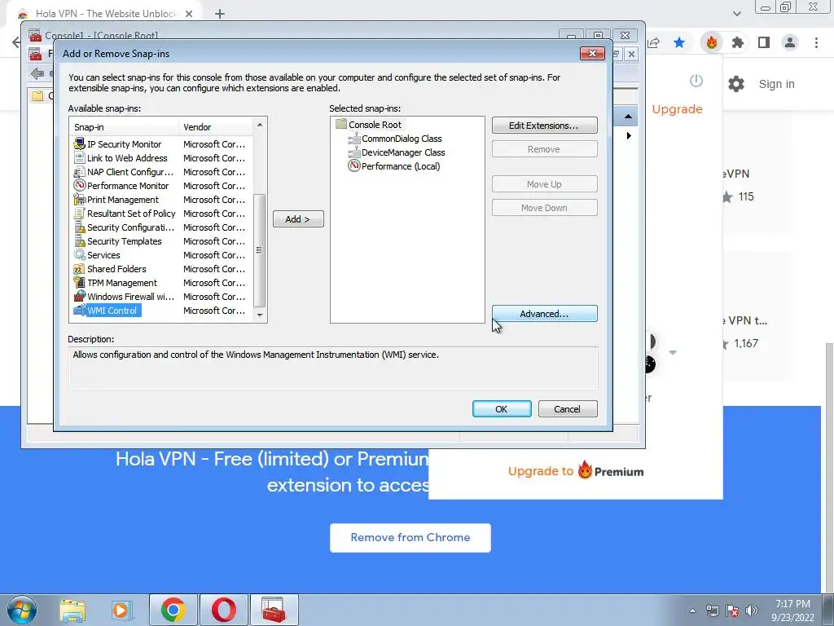Select the Hola VPN browser tab
Screen dimensions: 834x626
(x=106, y=13)
